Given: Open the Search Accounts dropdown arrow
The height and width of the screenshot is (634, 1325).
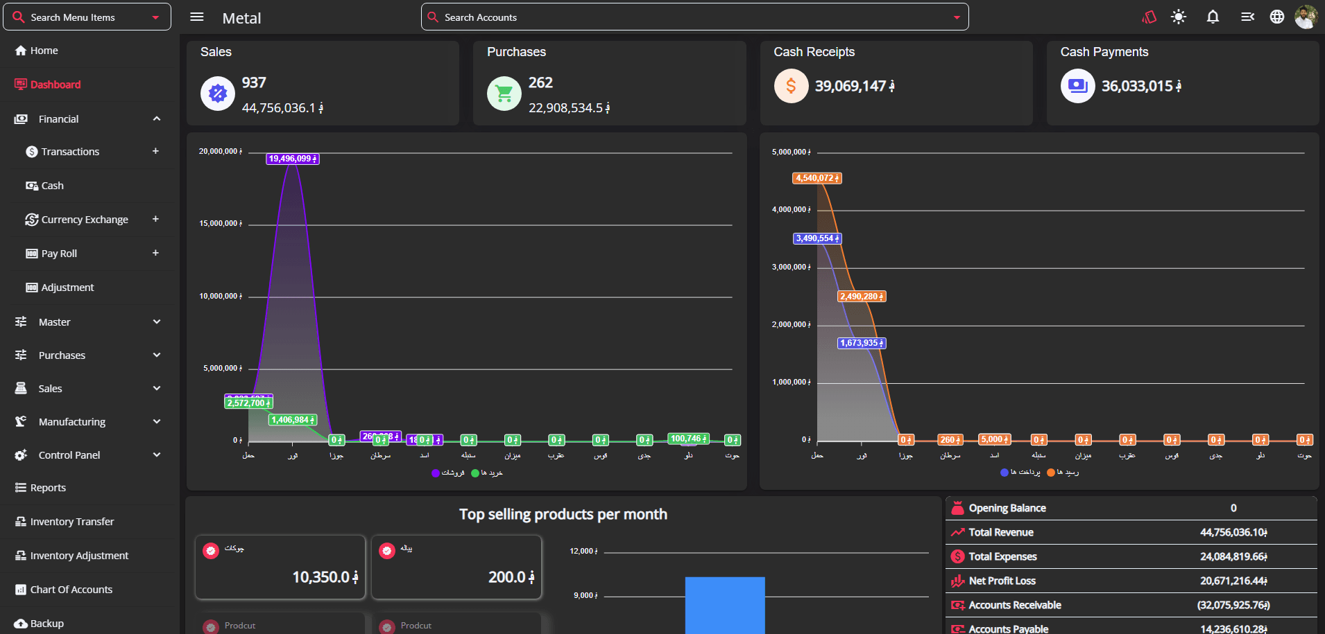Looking at the screenshot, I should pos(957,17).
